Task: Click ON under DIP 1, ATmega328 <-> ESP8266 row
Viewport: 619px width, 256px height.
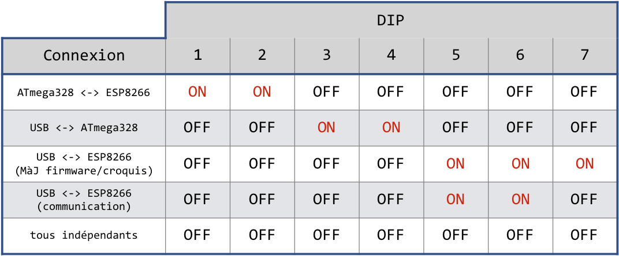Action: pyautogui.click(x=197, y=92)
